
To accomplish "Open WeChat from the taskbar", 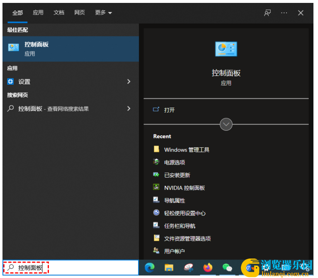I will click(x=227, y=268).
